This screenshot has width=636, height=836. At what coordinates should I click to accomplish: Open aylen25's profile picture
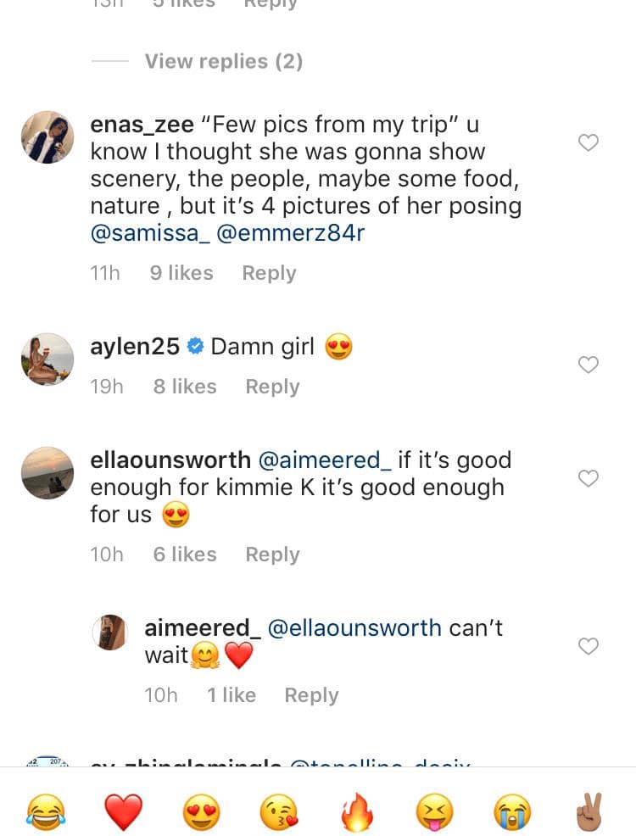47,359
